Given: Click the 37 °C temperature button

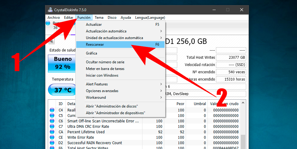Looking at the screenshot, I should [62, 90].
